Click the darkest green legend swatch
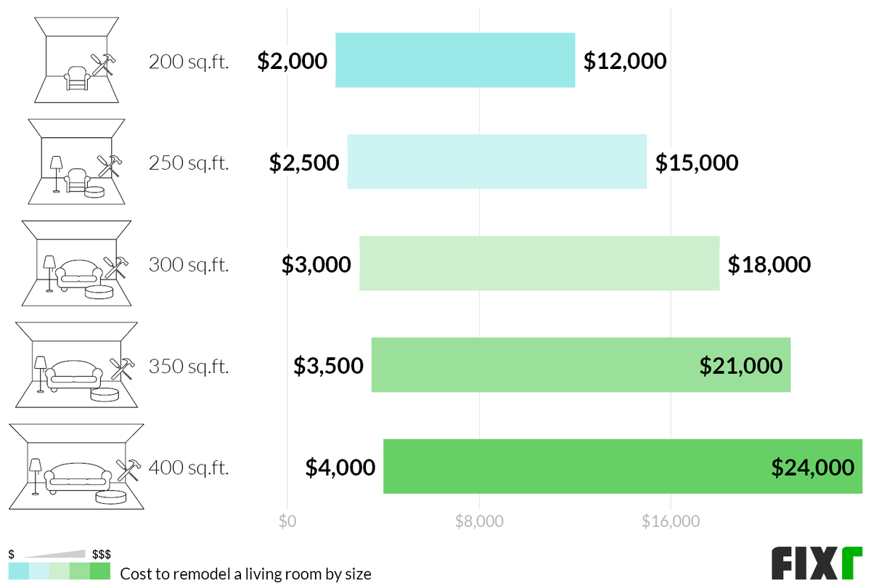 pyautogui.click(x=100, y=571)
